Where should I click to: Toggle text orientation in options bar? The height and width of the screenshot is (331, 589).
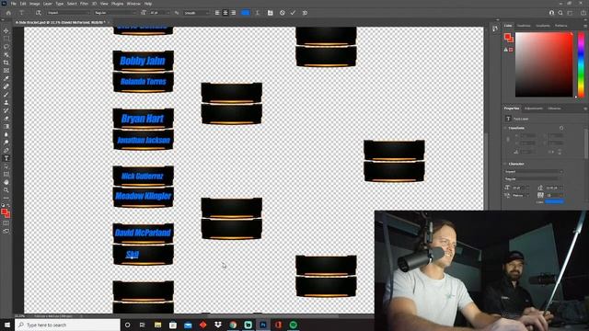(39, 13)
